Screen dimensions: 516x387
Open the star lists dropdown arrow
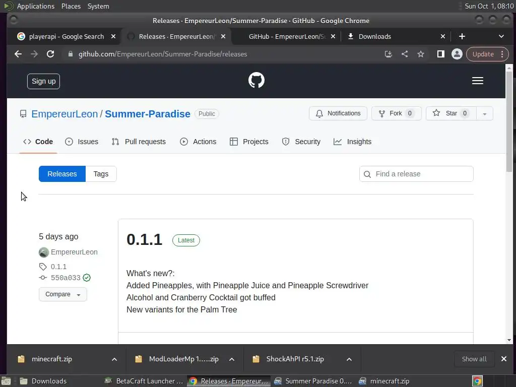click(x=484, y=113)
